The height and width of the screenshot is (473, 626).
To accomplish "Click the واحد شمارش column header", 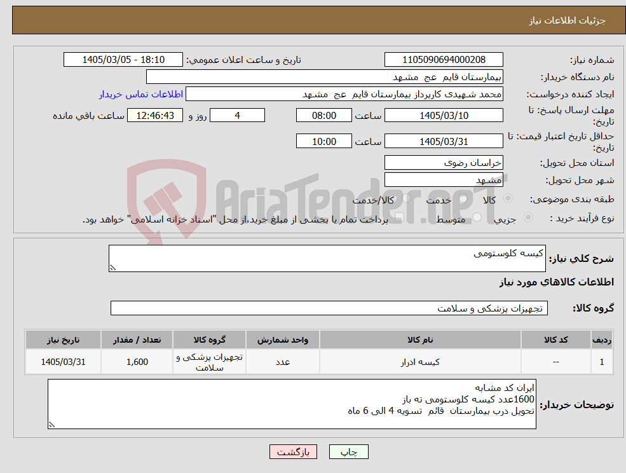I will 283,339.
